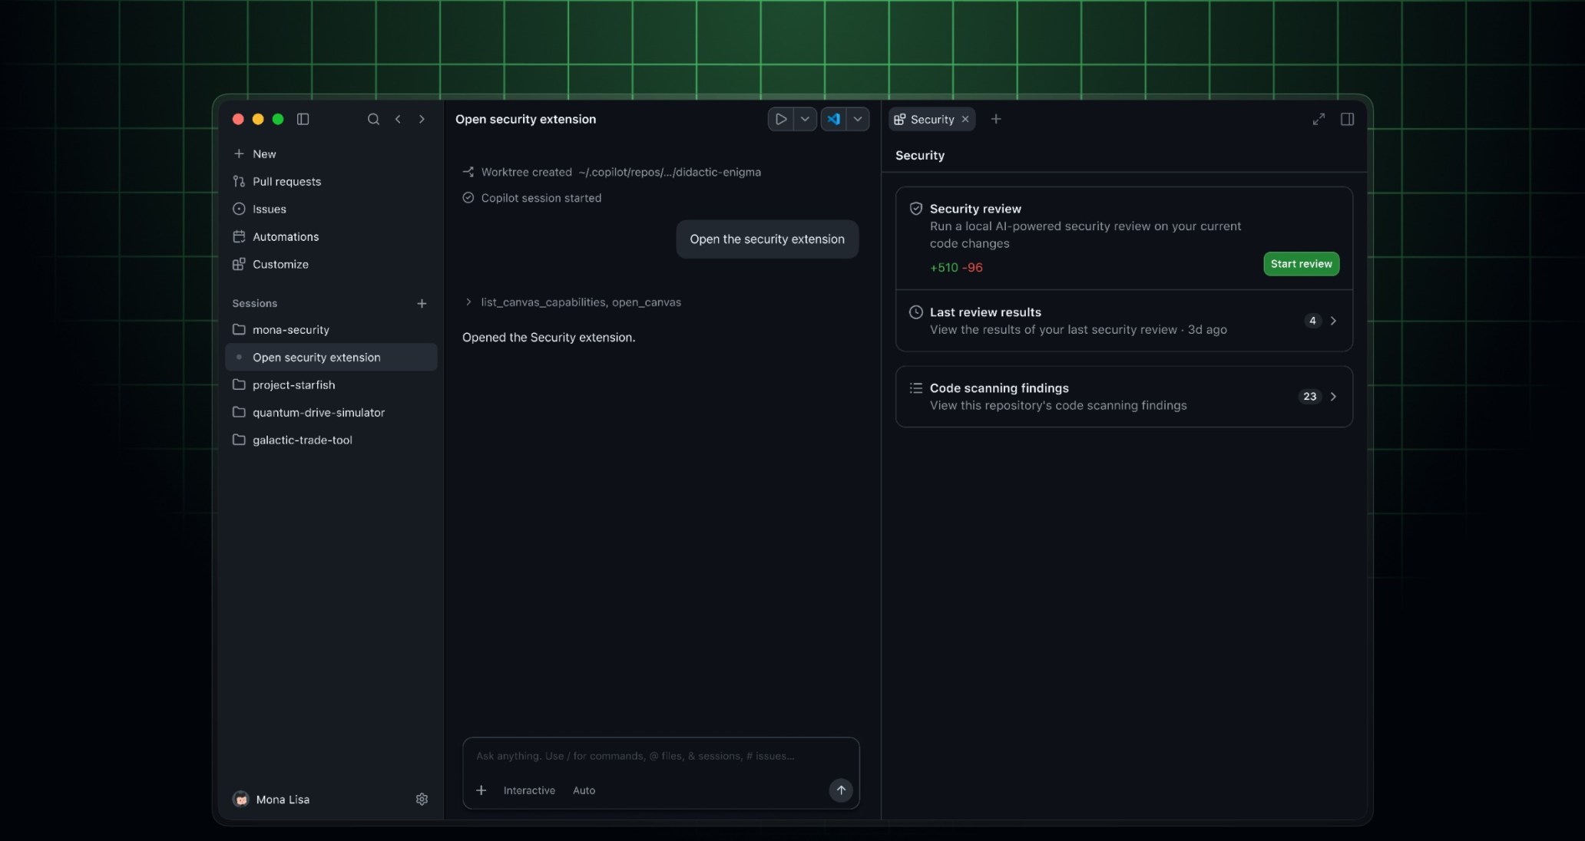Click the -96 deletions count

tap(972, 268)
